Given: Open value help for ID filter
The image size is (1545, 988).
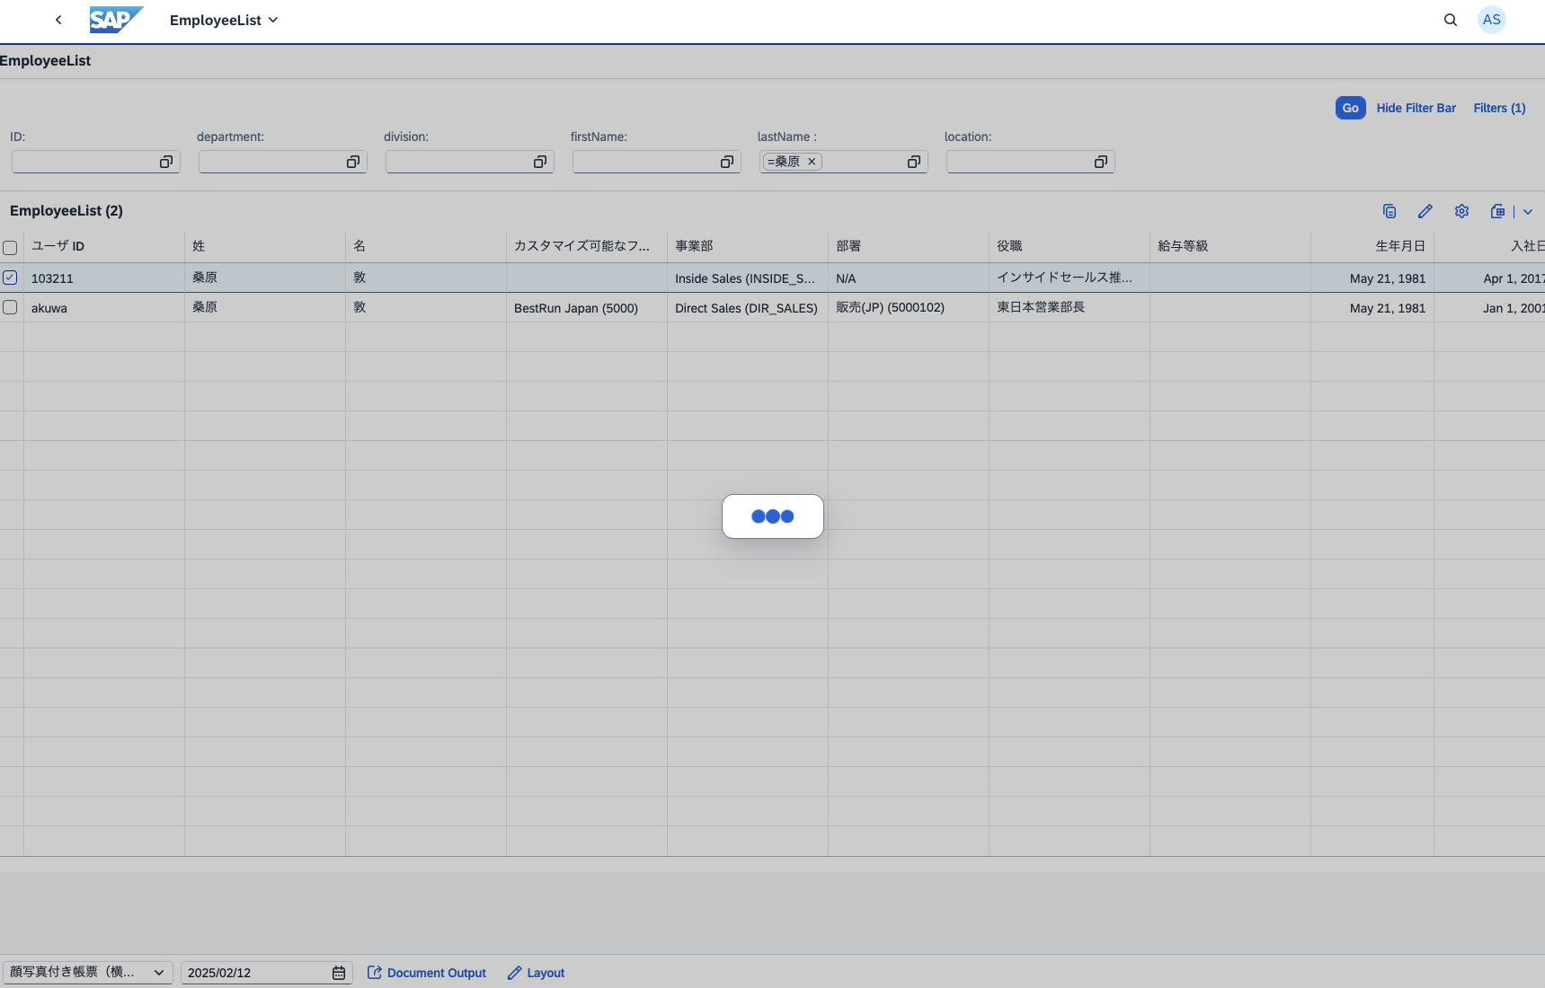Looking at the screenshot, I should pos(166,162).
